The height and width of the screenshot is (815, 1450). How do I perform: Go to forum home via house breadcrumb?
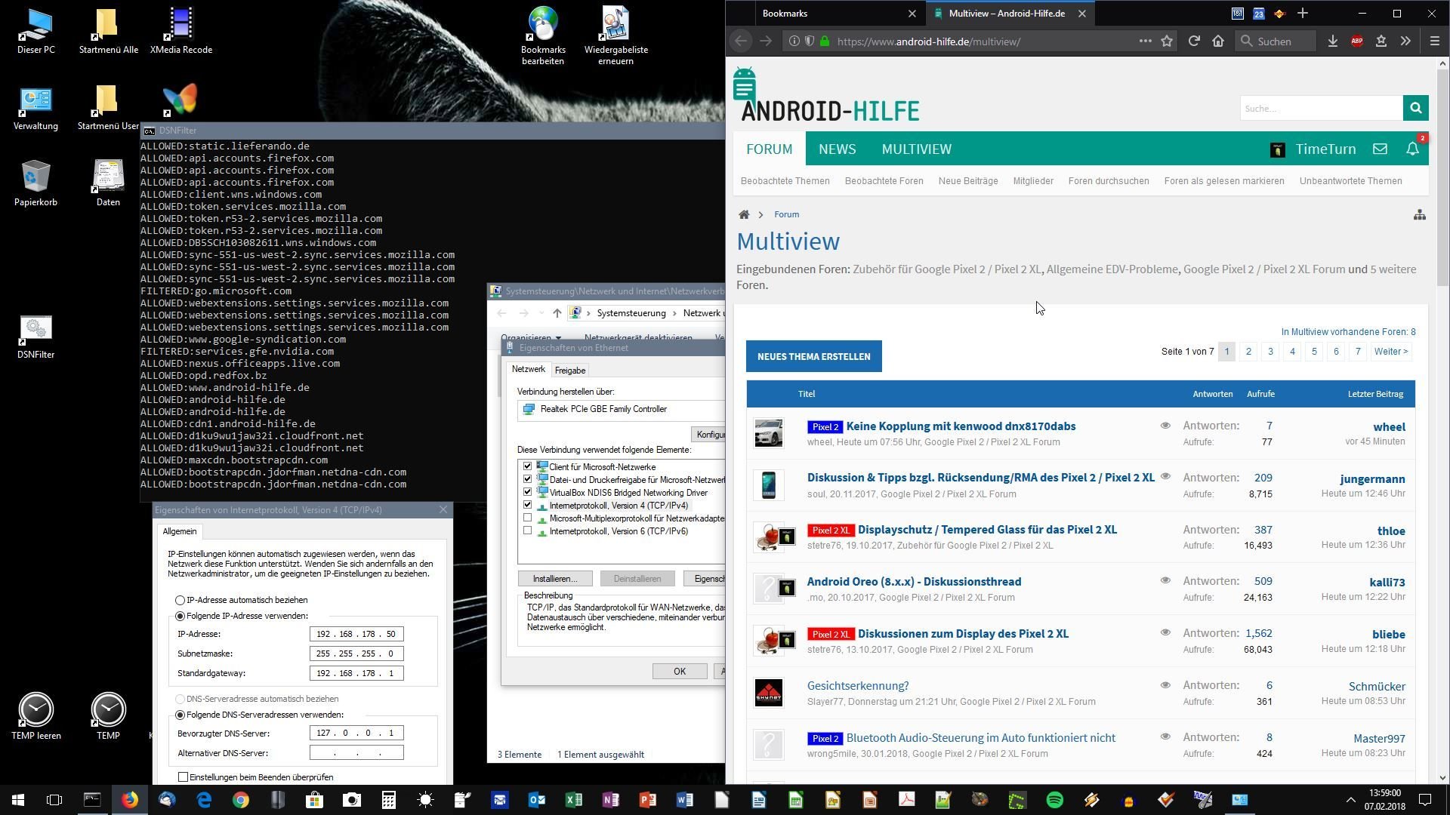click(x=744, y=214)
